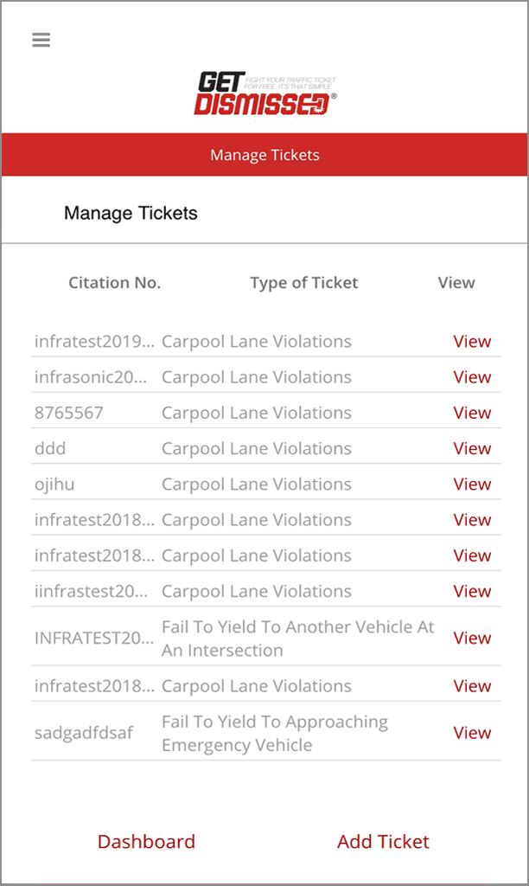View the infratest2019 carpool ticket
The height and width of the screenshot is (886, 529).
tap(472, 342)
